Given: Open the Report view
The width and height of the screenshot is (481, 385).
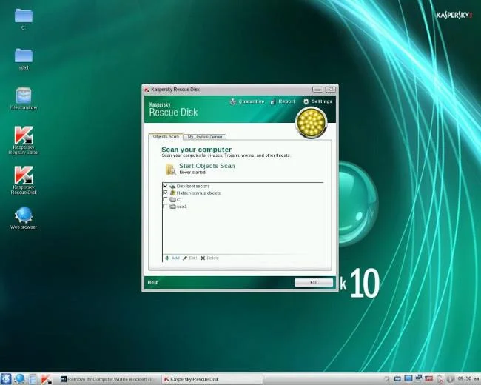Looking at the screenshot, I should click(x=283, y=101).
